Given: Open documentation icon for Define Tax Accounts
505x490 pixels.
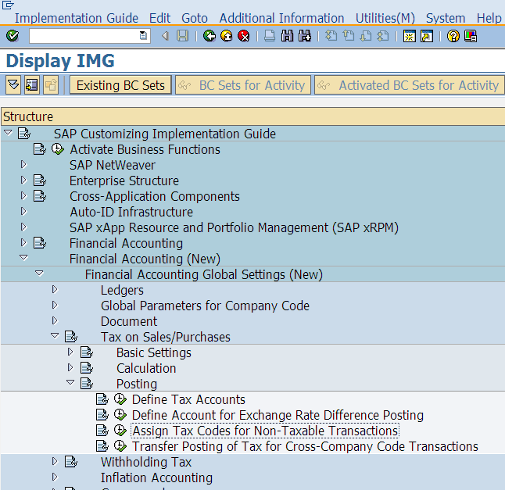Looking at the screenshot, I should click(x=102, y=399).
